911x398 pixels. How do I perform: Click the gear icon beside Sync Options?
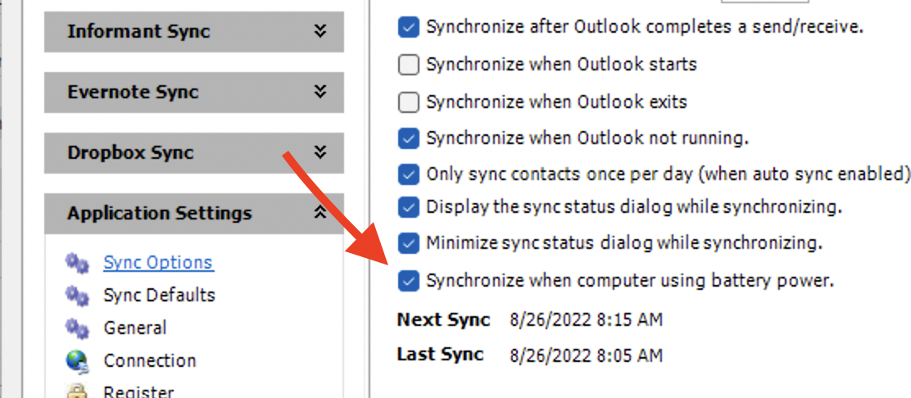pos(77,263)
